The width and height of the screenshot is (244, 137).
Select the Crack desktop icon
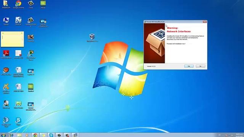tap(31, 4)
